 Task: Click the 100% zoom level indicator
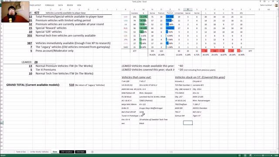click(276, 156)
